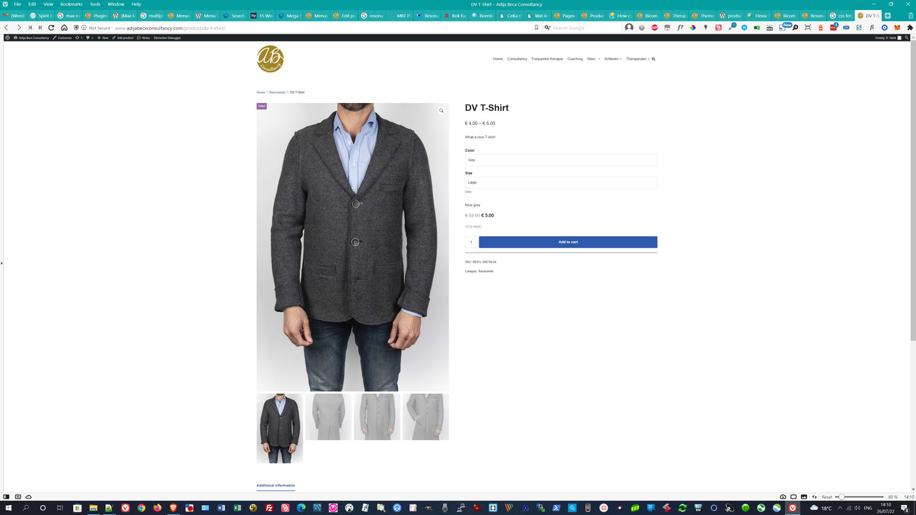Open the Help menu
The image size is (916, 515).
[136, 4]
